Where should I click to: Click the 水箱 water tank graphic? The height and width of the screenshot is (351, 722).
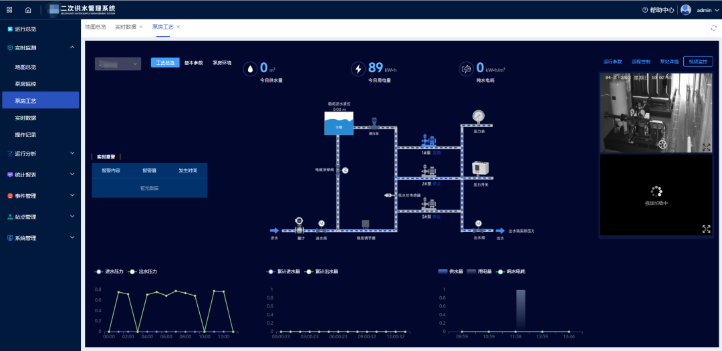pos(339,124)
